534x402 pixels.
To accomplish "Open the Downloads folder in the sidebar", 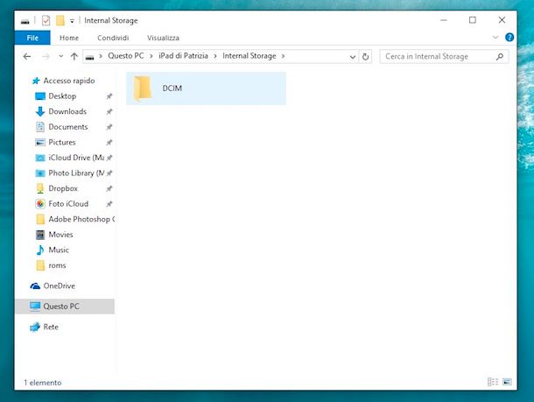I will pos(67,111).
